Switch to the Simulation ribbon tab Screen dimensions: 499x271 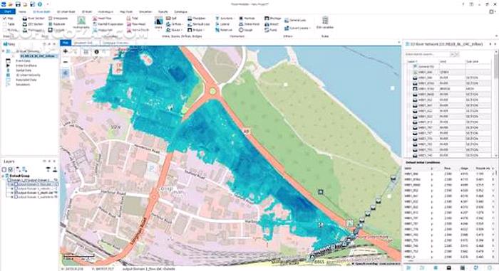click(x=145, y=12)
